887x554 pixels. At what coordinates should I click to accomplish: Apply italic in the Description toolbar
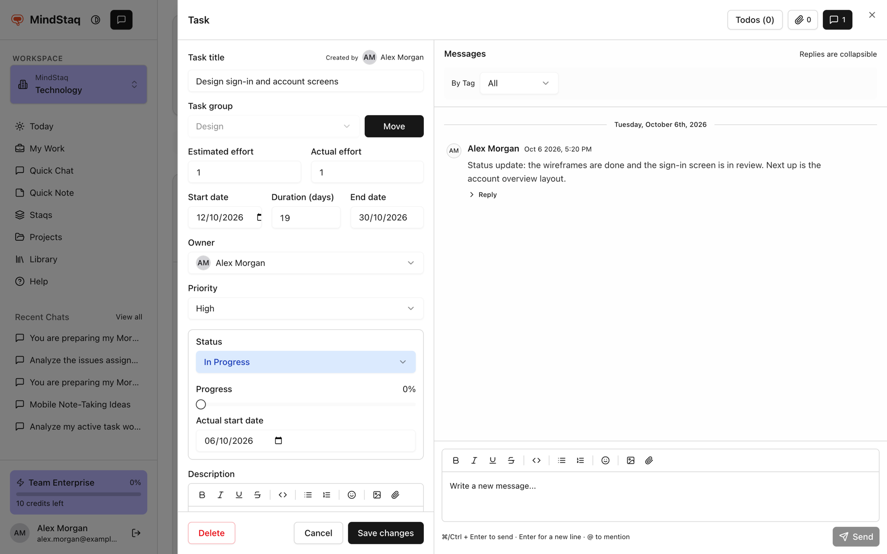(220, 495)
